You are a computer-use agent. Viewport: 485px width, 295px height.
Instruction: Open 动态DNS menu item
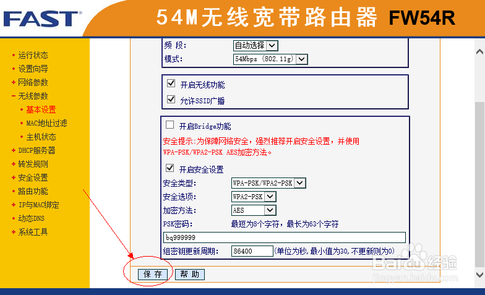pyautogui.click(x=31, y=219)
